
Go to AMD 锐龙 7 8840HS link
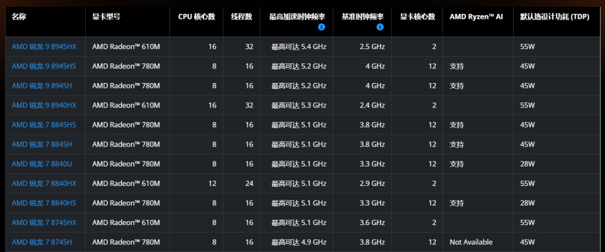coord(44,203)
